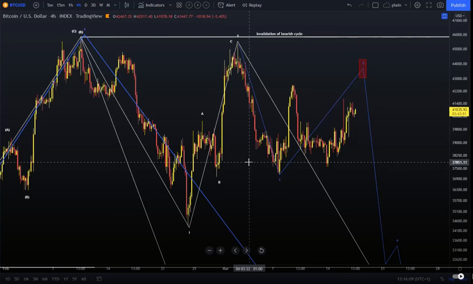473x284 pixels.
Task: Publish the chart idea
Action: click(x=458, y=5)
